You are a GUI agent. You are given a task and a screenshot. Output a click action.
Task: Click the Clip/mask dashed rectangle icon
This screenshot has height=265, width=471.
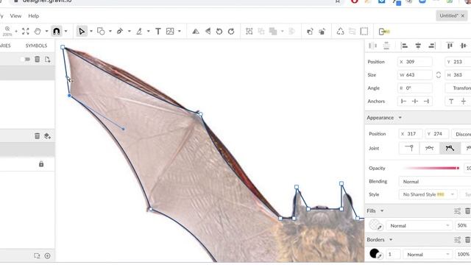point(364,31)
